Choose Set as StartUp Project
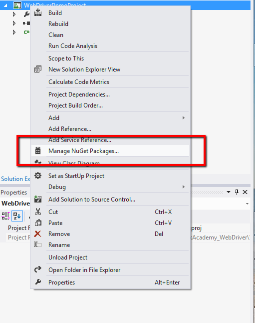255x323 pixels. 110,176
